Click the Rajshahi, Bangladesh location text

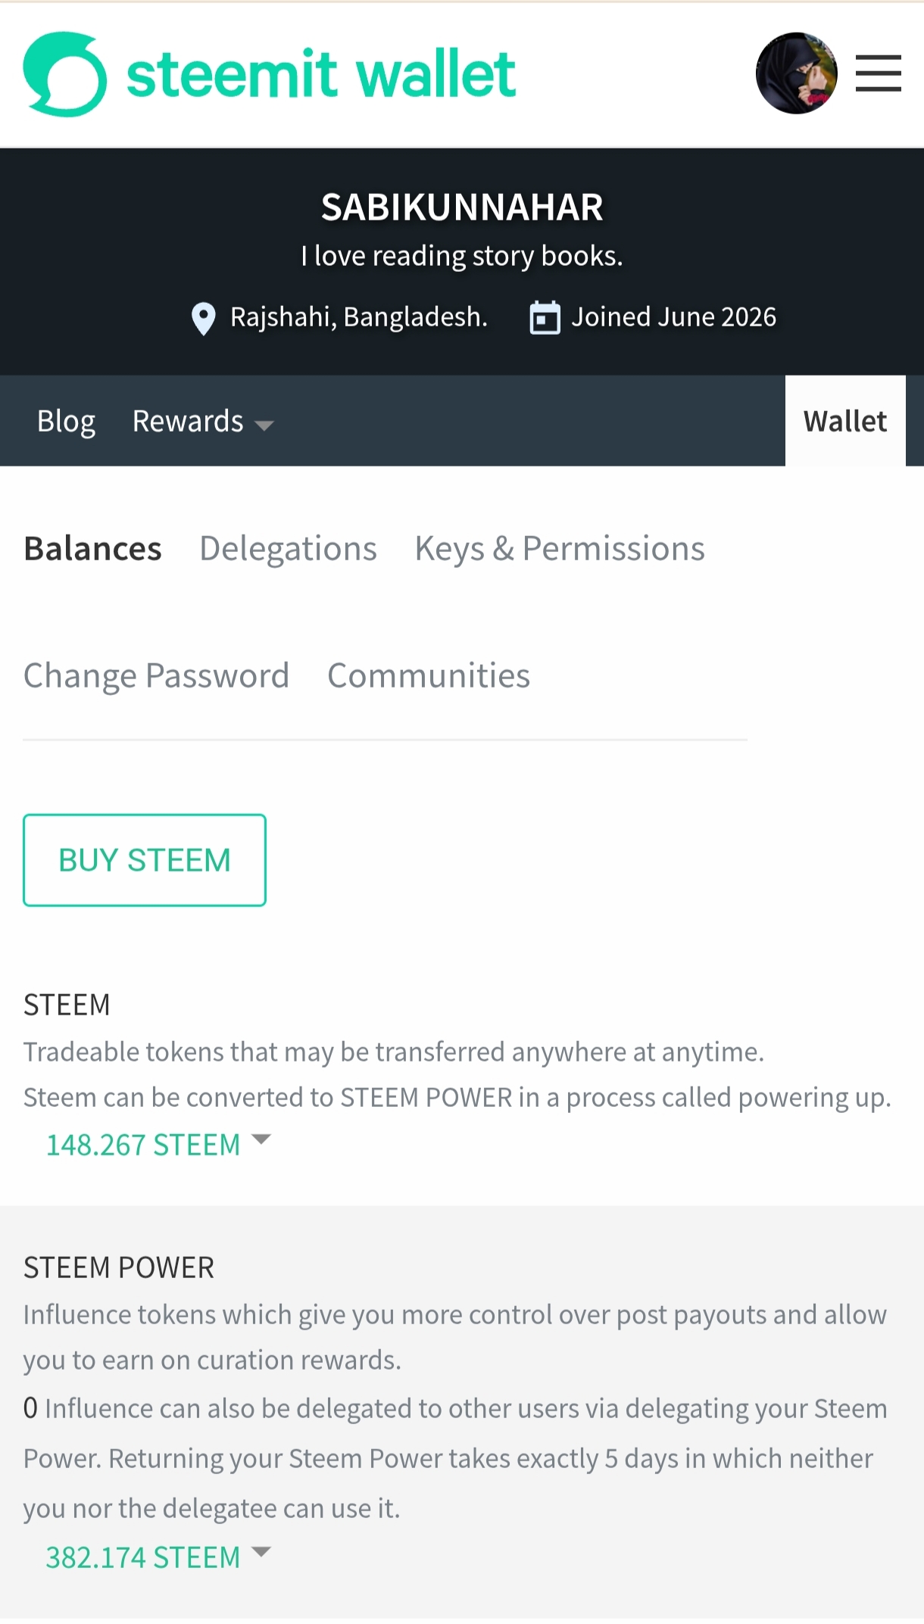pos(359,317)
